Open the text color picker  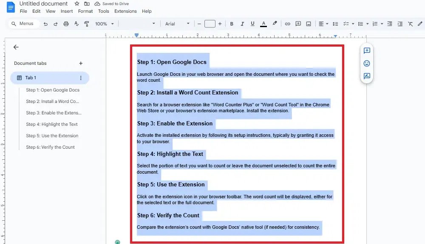(263, 24)
